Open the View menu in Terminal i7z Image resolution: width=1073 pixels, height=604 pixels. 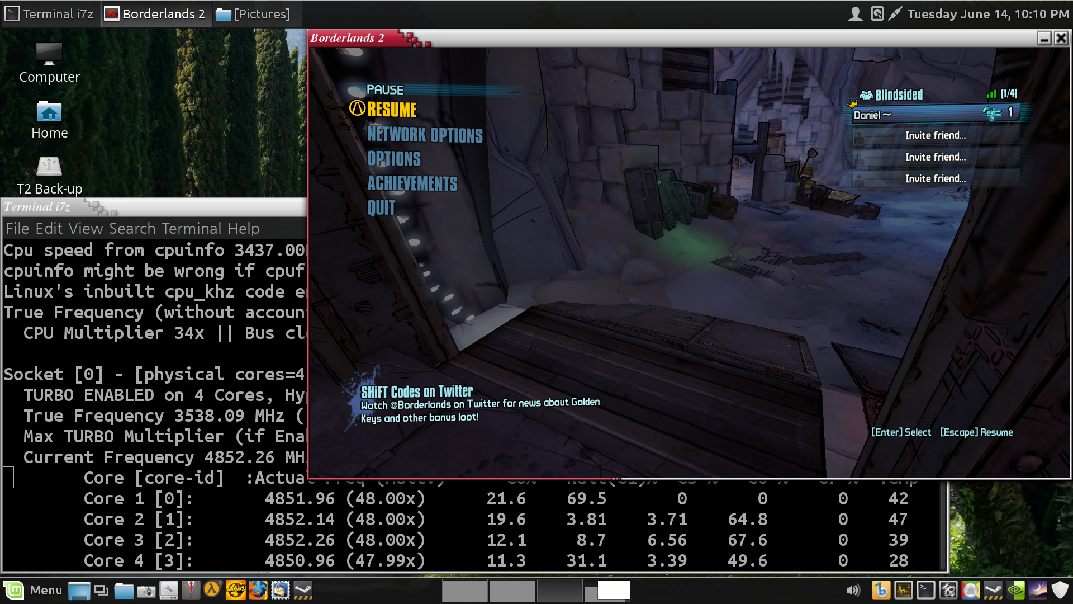(86, 229)
